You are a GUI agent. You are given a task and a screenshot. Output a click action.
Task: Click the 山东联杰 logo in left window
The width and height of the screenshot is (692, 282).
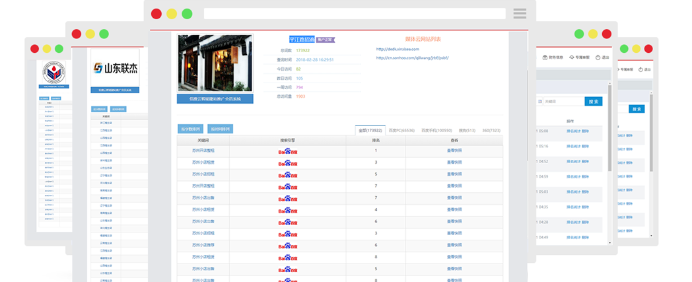tap(115, 68)
